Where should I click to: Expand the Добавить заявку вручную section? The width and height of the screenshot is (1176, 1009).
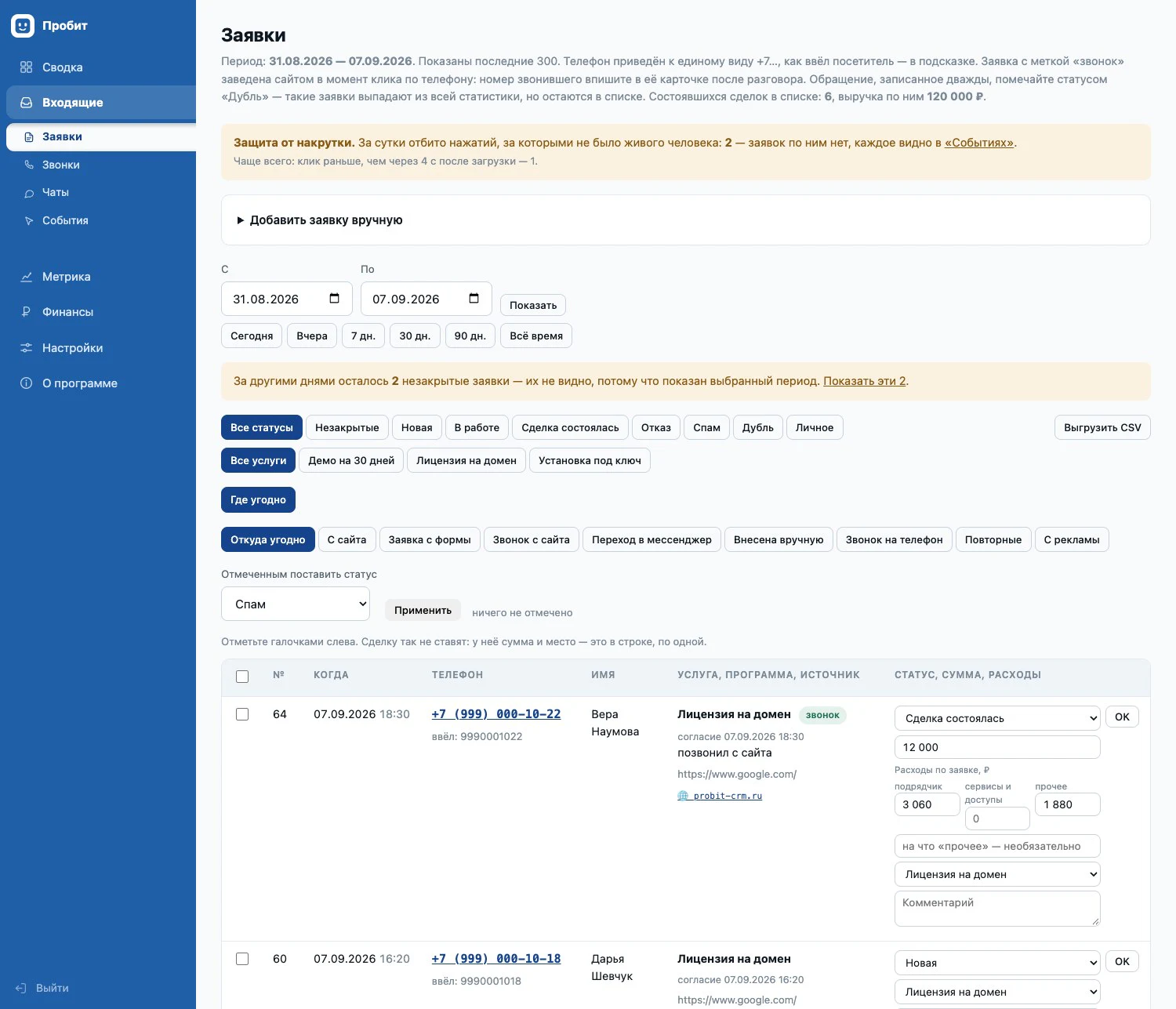(320, 220)
